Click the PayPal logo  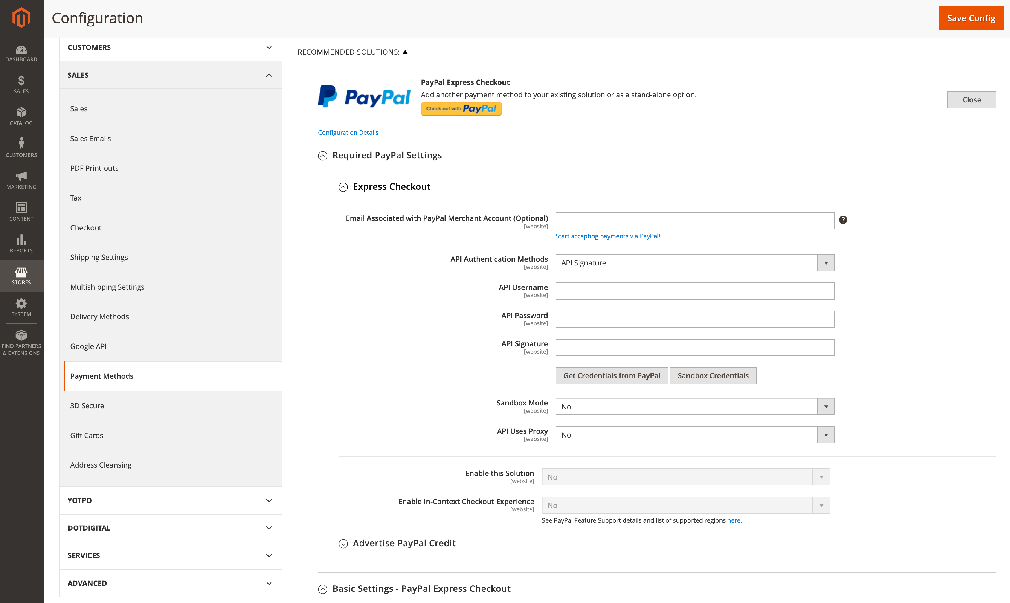pyautogui.click(x=364, y=97)
